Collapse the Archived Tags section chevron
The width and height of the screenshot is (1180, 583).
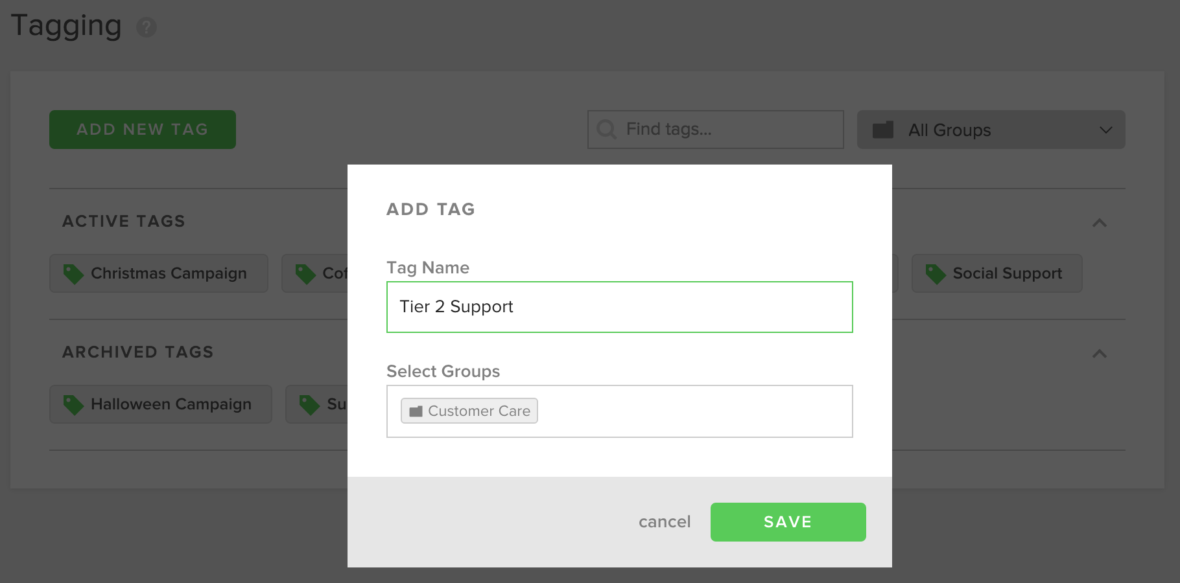1099,354
